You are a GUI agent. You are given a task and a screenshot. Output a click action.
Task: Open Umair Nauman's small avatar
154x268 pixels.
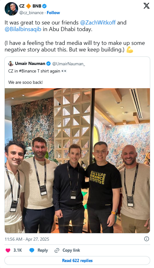point(11,64)
